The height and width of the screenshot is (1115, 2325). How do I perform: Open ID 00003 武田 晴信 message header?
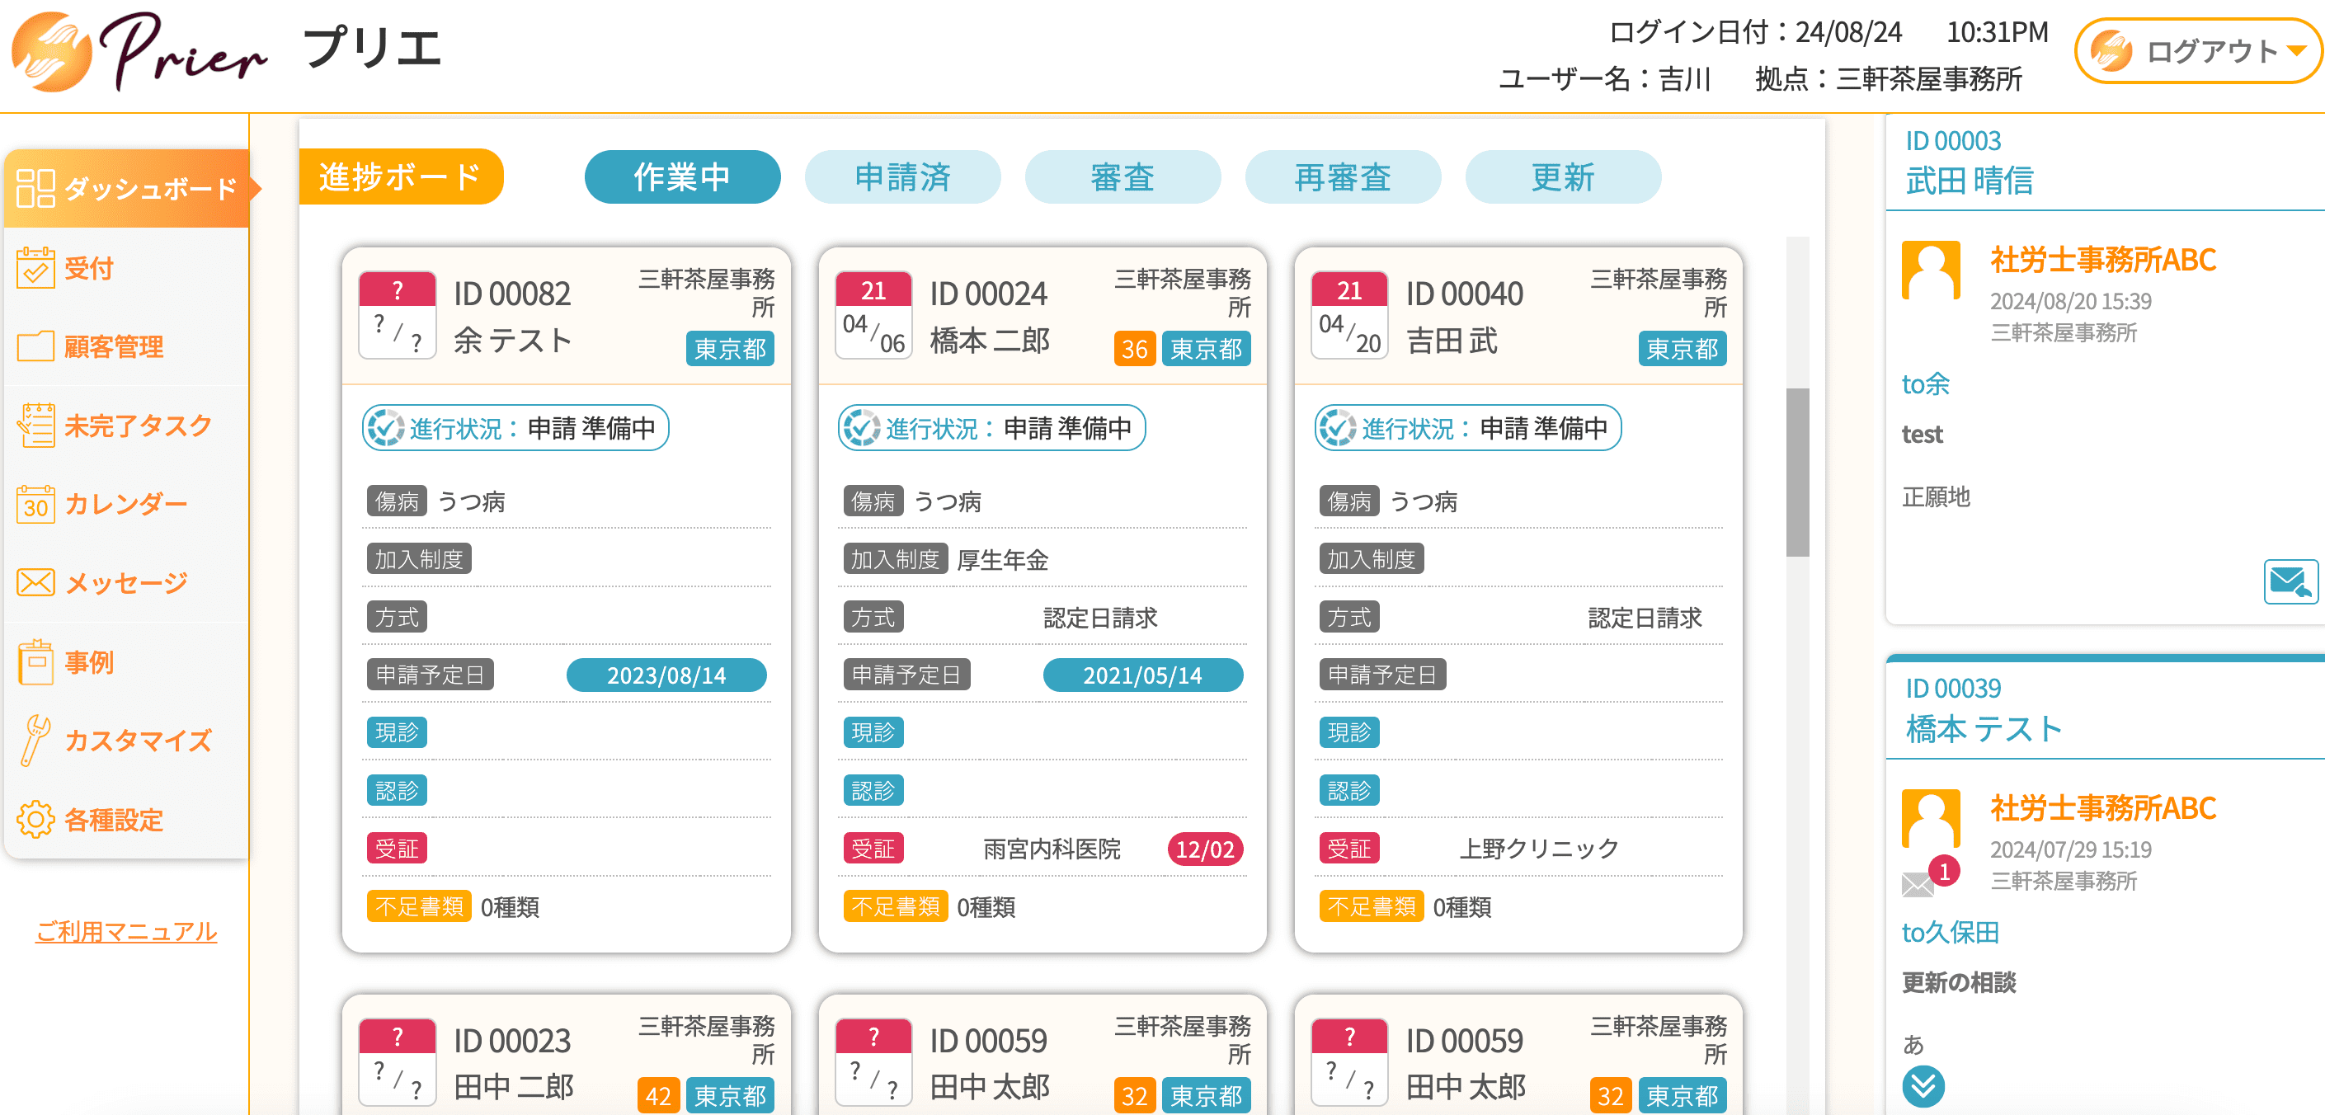point(2105,162)
